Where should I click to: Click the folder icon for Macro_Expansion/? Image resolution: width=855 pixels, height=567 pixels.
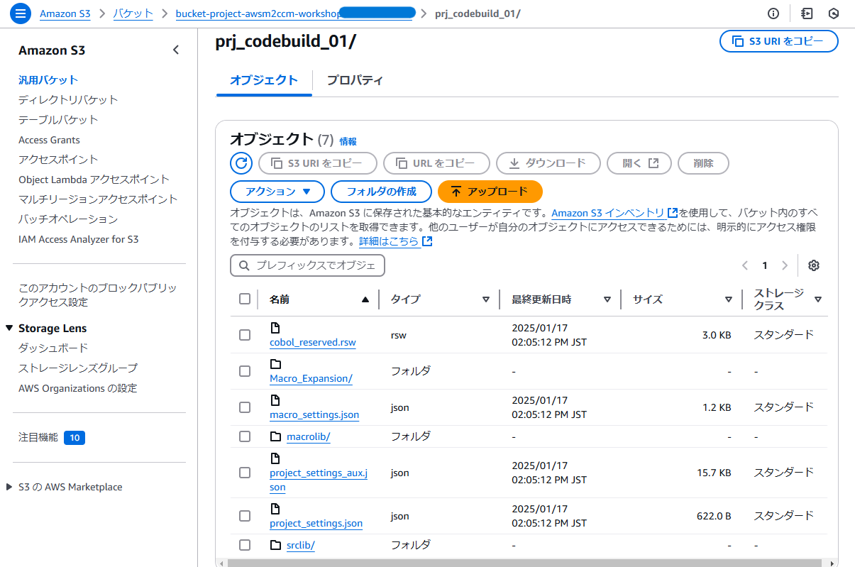275,364
